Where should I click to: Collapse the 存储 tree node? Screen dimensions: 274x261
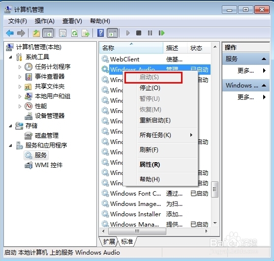[11, 126]
